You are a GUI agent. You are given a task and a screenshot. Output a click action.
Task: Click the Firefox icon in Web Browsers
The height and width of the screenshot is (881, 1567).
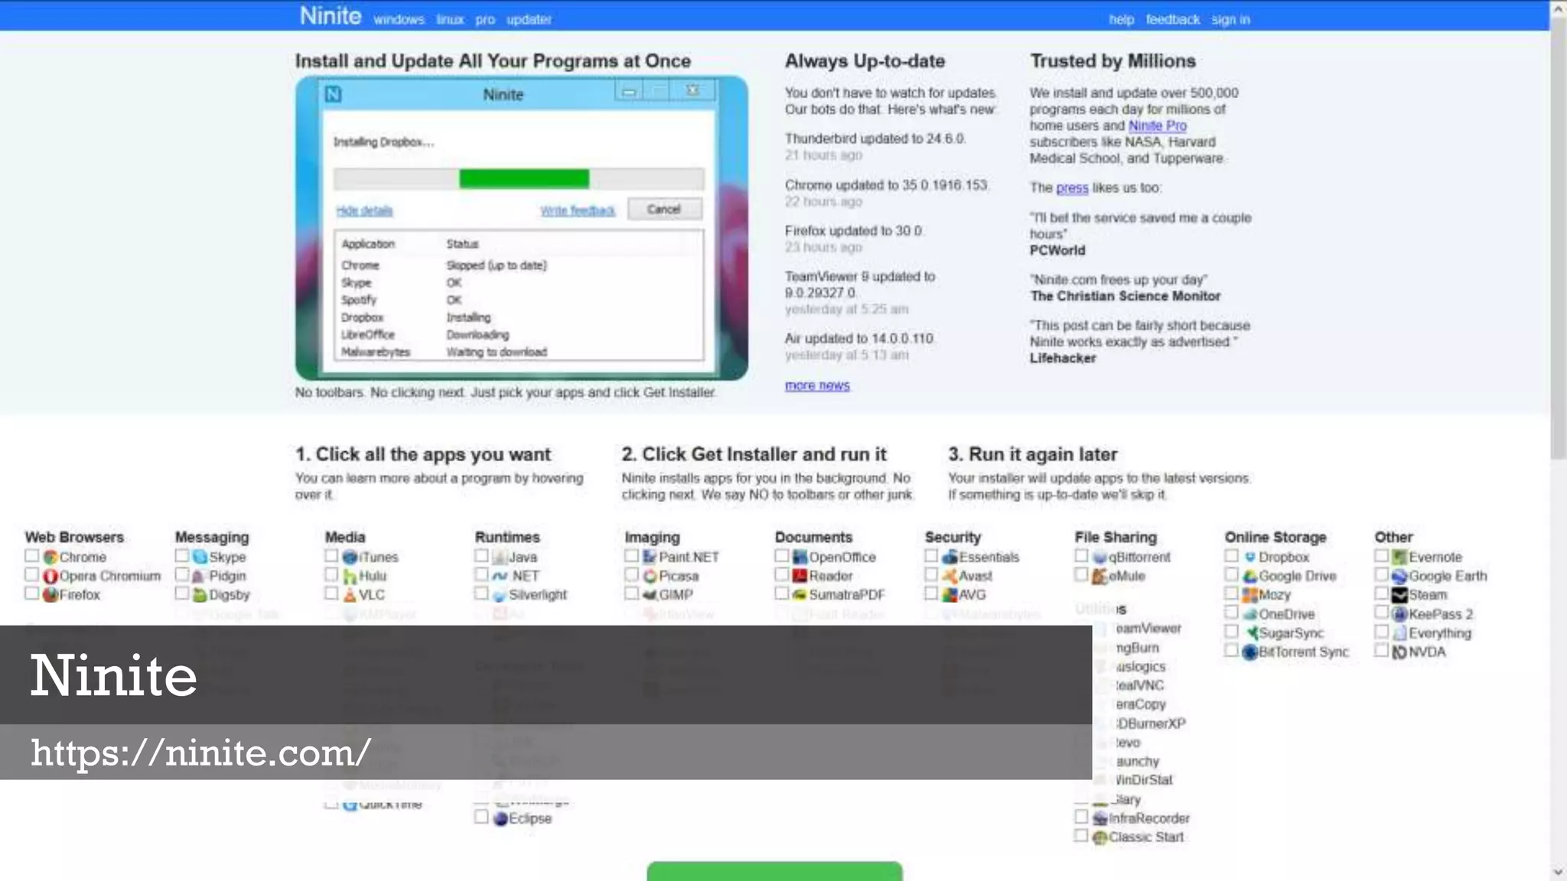[x=50, y=594]
